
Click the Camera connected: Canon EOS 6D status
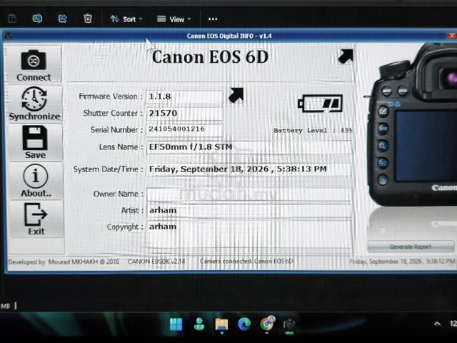246,261
